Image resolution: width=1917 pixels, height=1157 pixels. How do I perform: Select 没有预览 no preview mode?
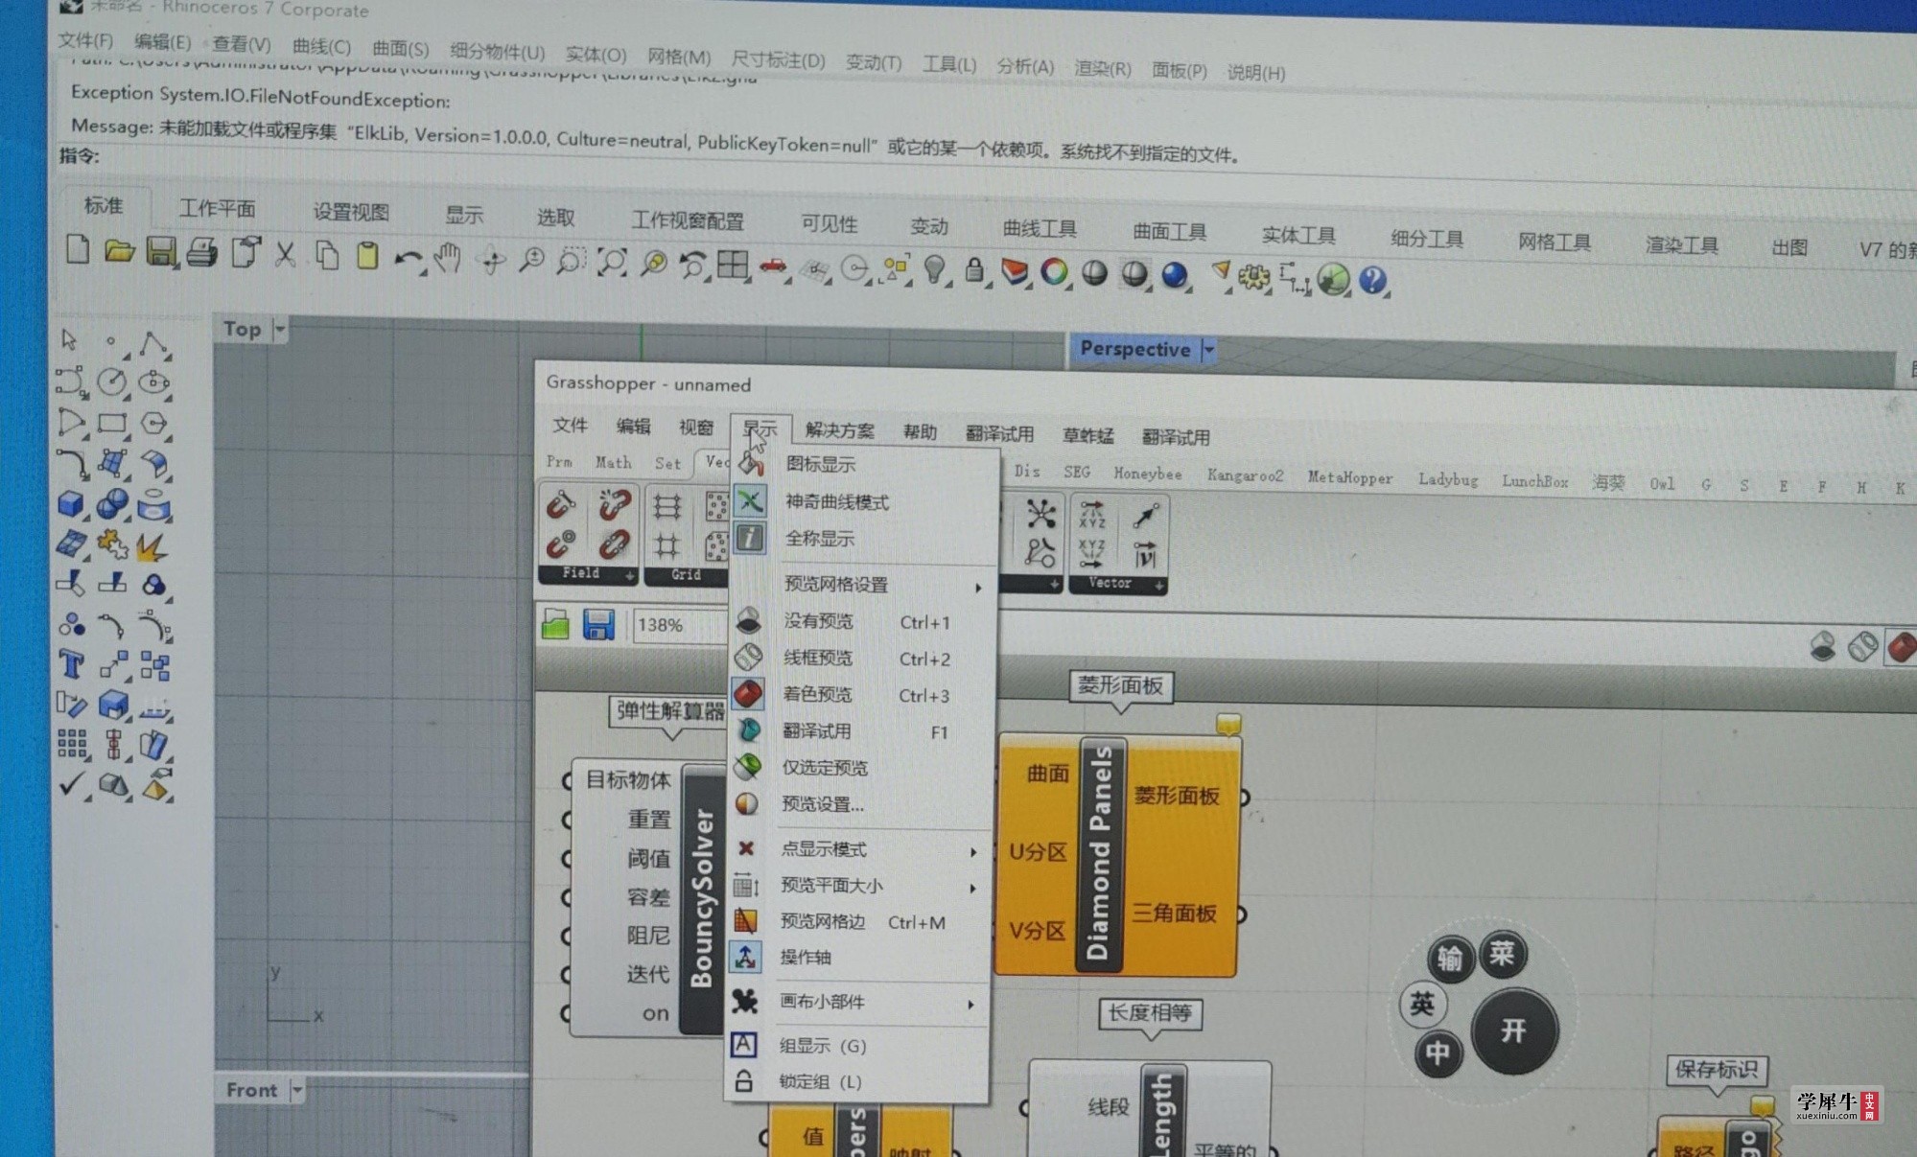click(818, 621)
